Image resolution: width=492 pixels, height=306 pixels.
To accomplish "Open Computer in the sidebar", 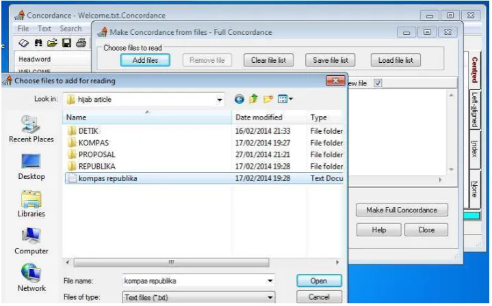I will (x=31, y=241).
